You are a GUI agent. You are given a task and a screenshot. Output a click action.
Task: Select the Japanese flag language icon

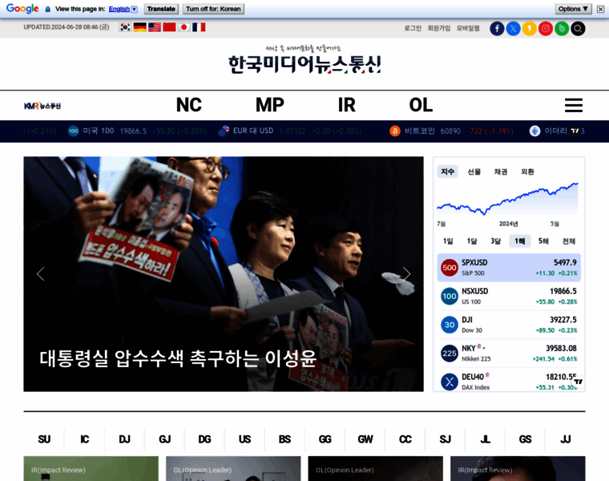[x=184, y=27]
